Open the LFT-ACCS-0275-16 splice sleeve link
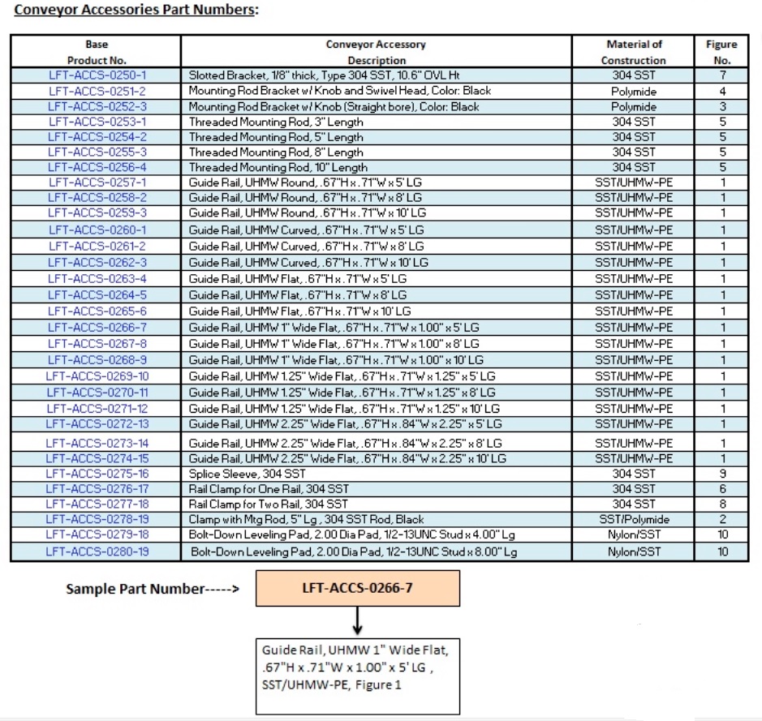 coord(97,474)
